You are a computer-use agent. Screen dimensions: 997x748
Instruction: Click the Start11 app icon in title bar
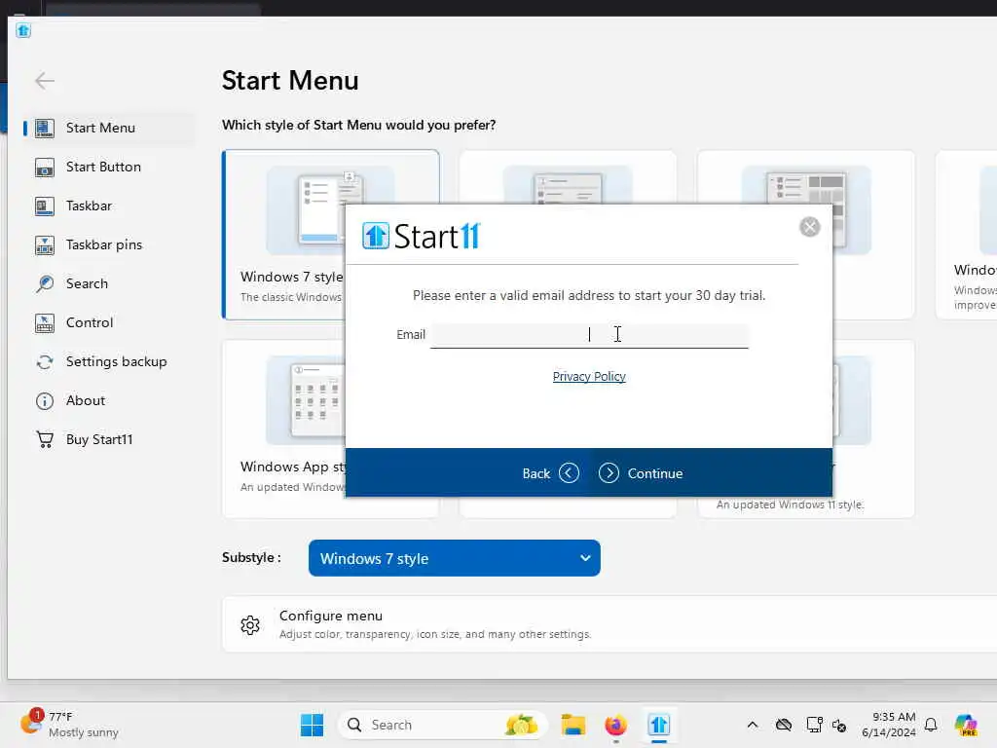click(23, 30)
